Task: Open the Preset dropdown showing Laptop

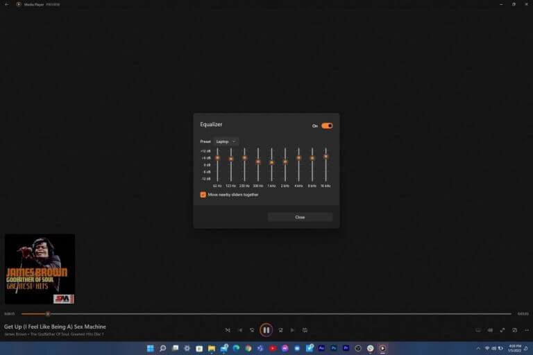Action: point(226,141)
